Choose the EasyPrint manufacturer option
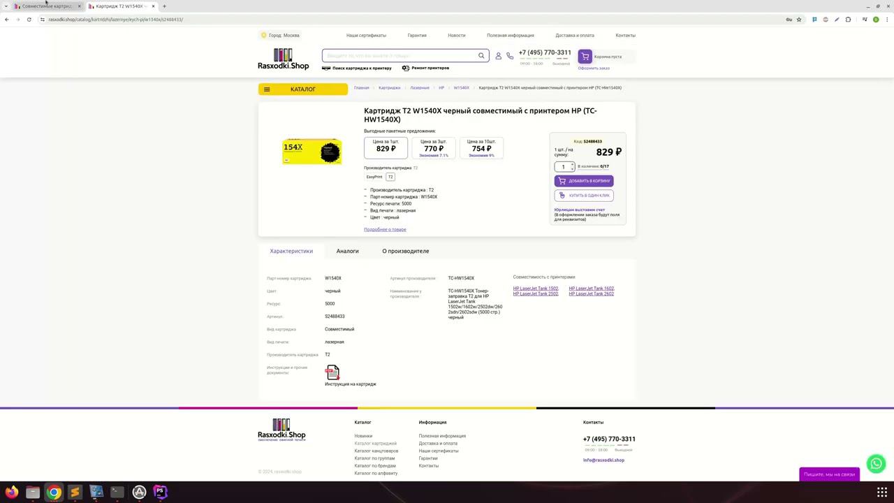 (374, 177)
